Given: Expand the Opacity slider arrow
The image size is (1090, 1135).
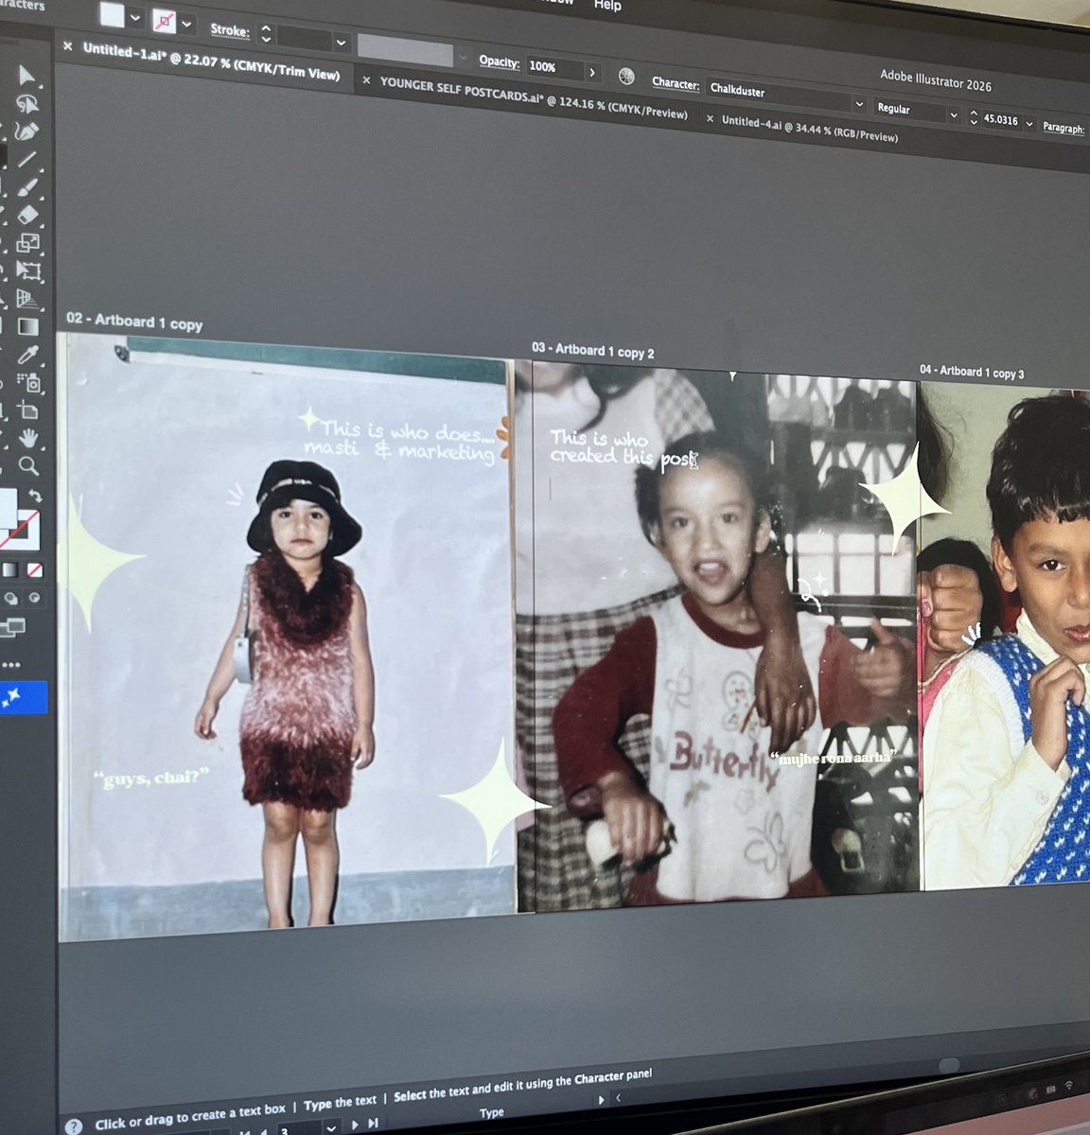Looking at the screenshot, I should (x=593, y=72).
